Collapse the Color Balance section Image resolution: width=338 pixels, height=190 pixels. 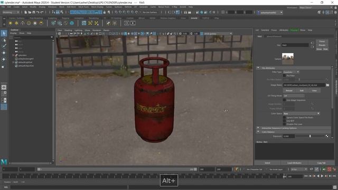(x=258, y=131)
